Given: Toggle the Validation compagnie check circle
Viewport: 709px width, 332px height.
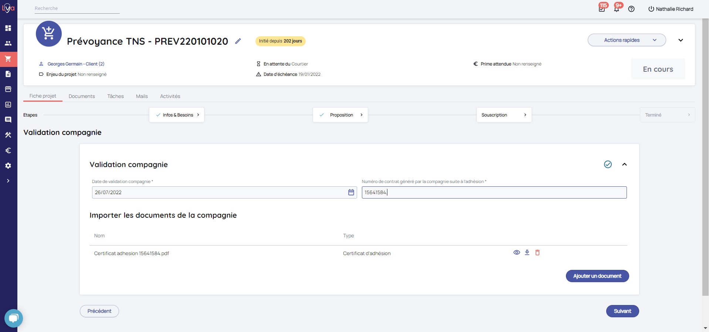Looking at the screenshot, I should tap(608, 165).
